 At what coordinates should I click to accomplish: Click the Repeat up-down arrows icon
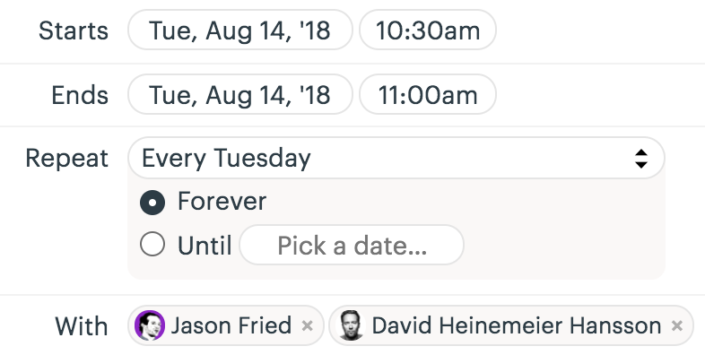[x=641, y=159]
